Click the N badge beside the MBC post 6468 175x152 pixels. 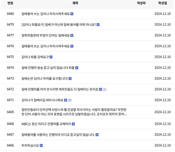(x=73, y=124)
